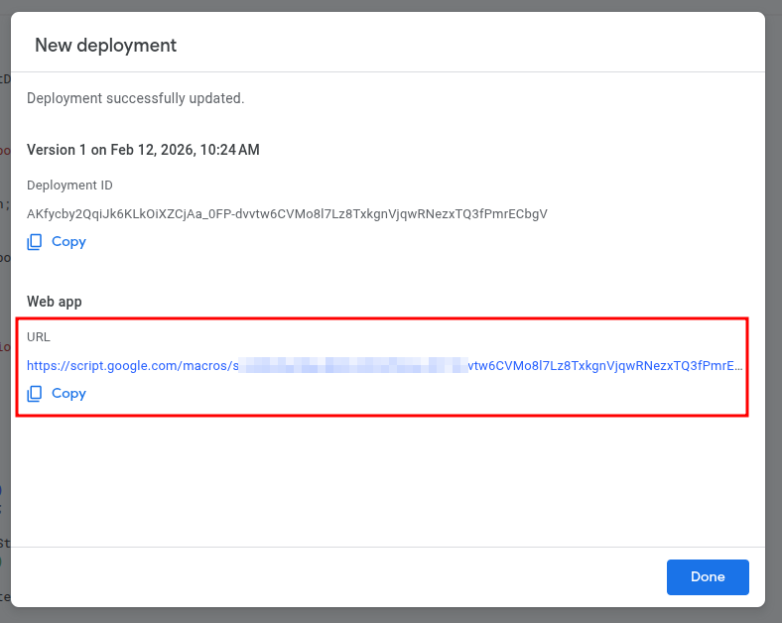782x623 pixels.
Task: Click the blurred portion of the web app URL
Action: click(353, 366)
